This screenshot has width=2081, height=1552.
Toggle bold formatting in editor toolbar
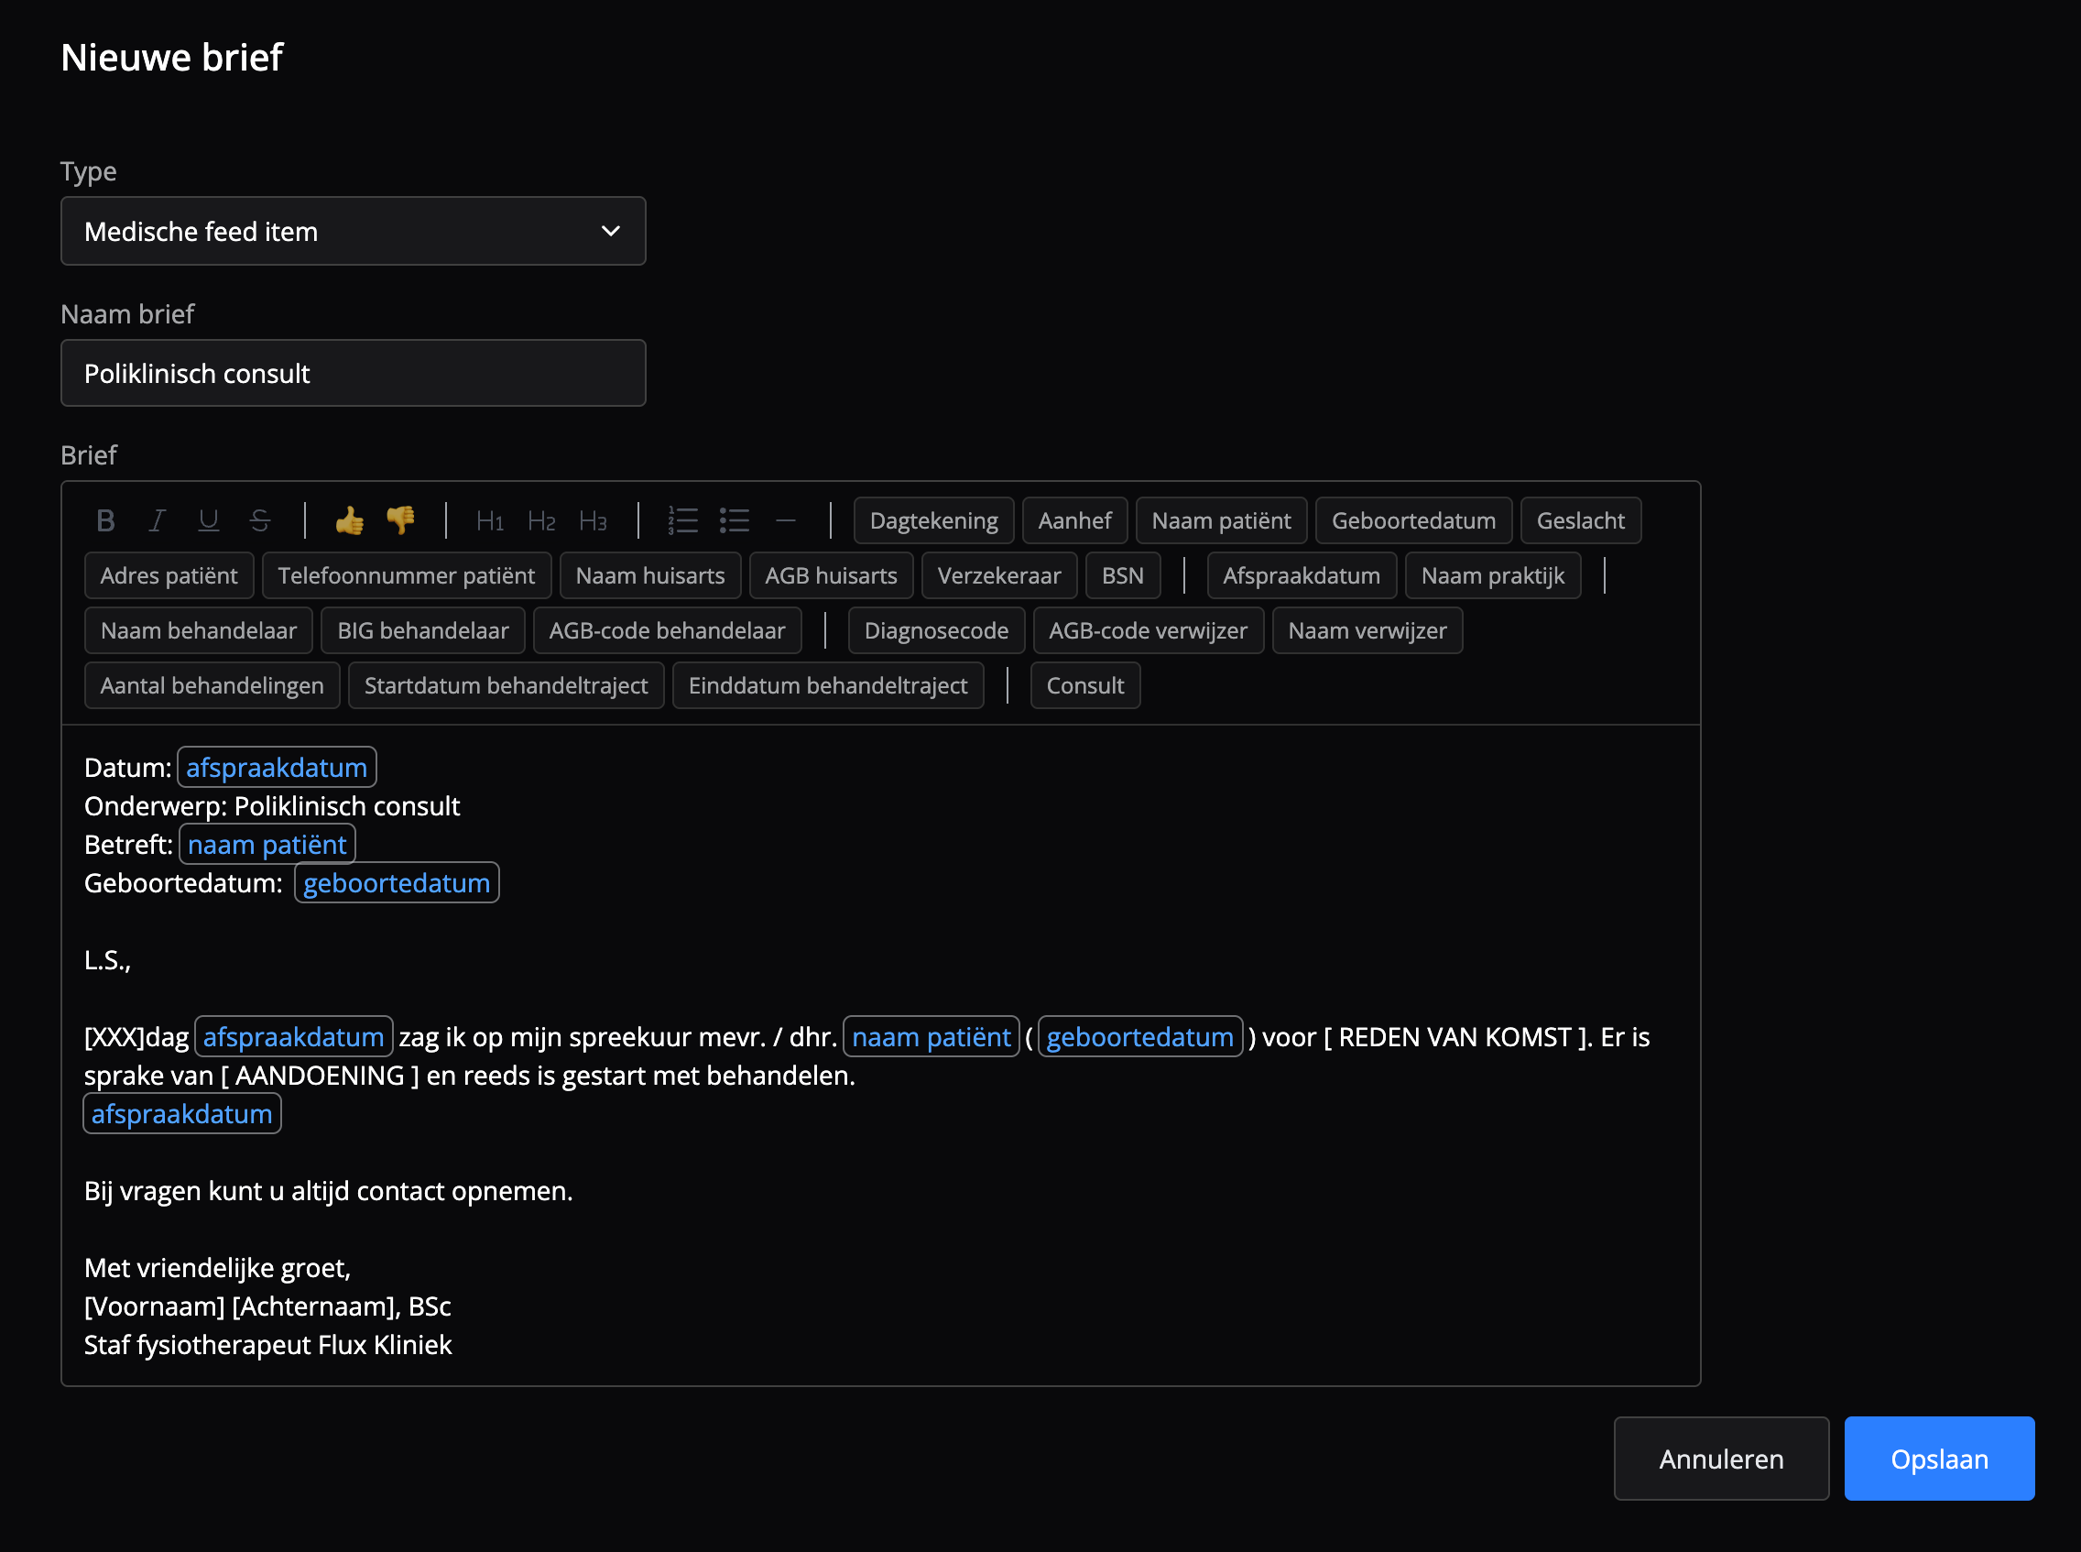[105, 520]
